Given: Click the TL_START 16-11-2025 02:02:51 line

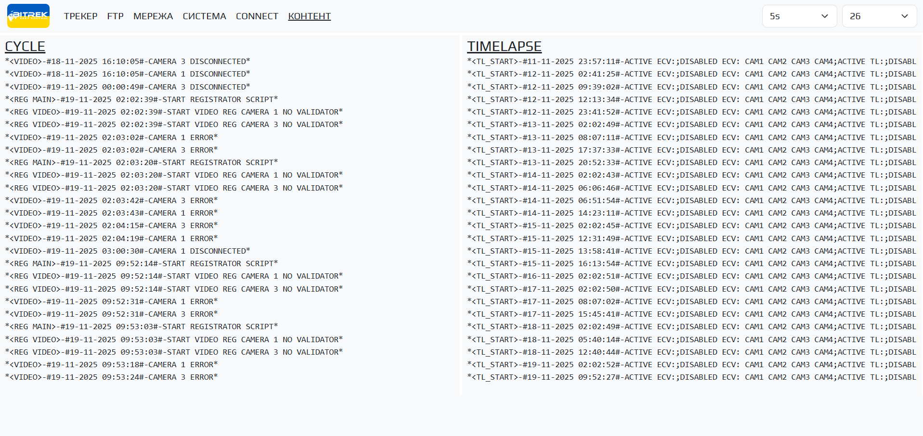Looking at the screenshot, I should pyautogui.click(x=691, y=276).
